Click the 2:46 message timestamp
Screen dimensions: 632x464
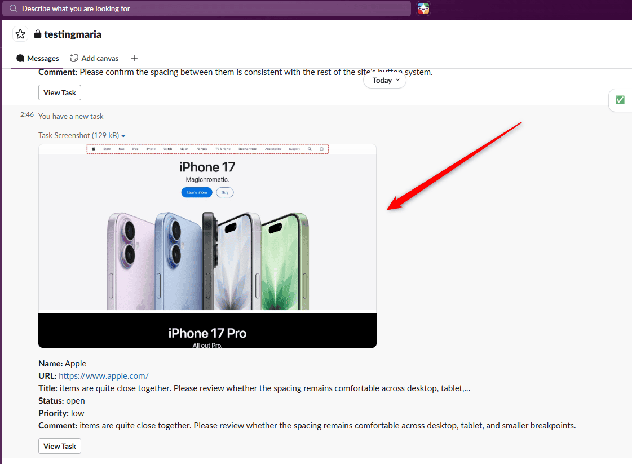(x=27, y=115)
